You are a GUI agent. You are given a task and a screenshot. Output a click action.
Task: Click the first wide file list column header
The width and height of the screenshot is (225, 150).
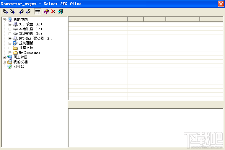(x=98, y=19)
